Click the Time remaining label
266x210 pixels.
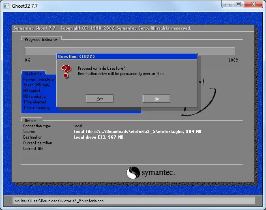tap(36, 107)
